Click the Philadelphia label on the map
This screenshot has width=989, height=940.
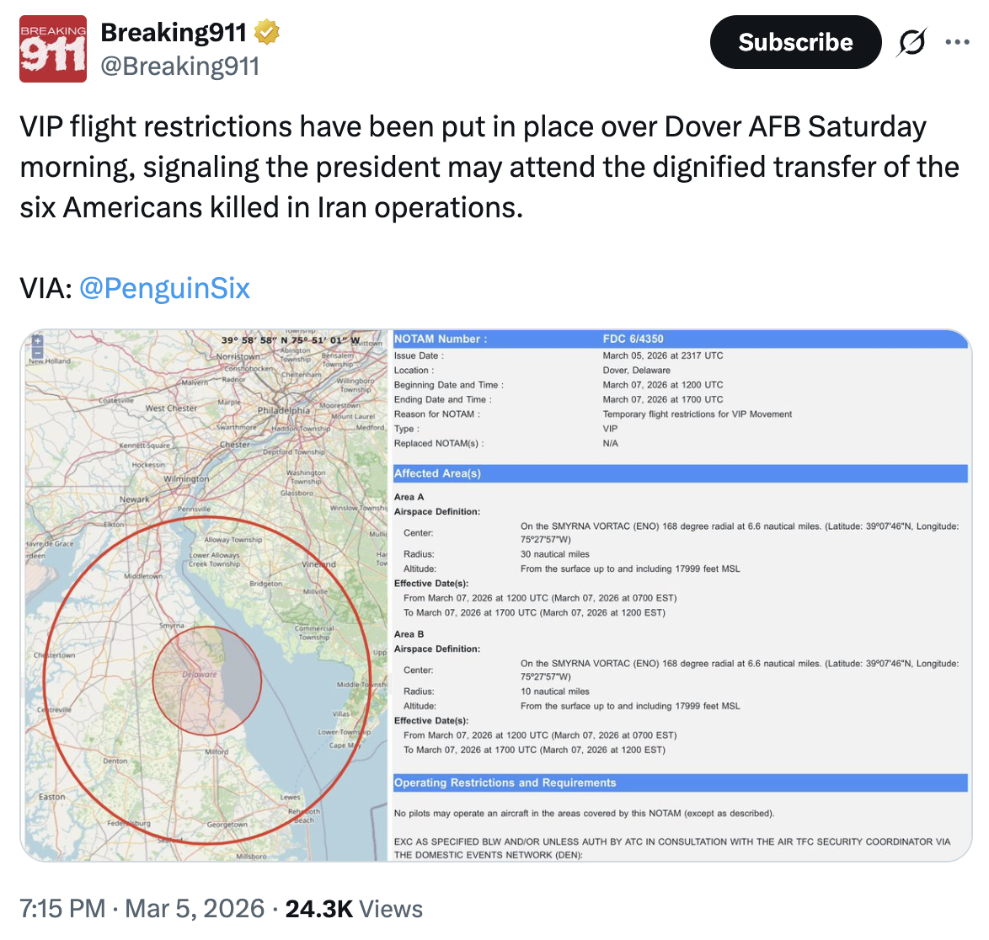tap(284, 411)
